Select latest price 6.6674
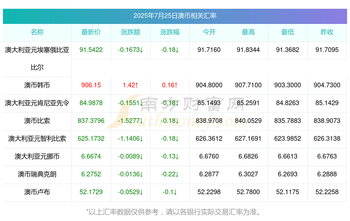 click(91, 156)
